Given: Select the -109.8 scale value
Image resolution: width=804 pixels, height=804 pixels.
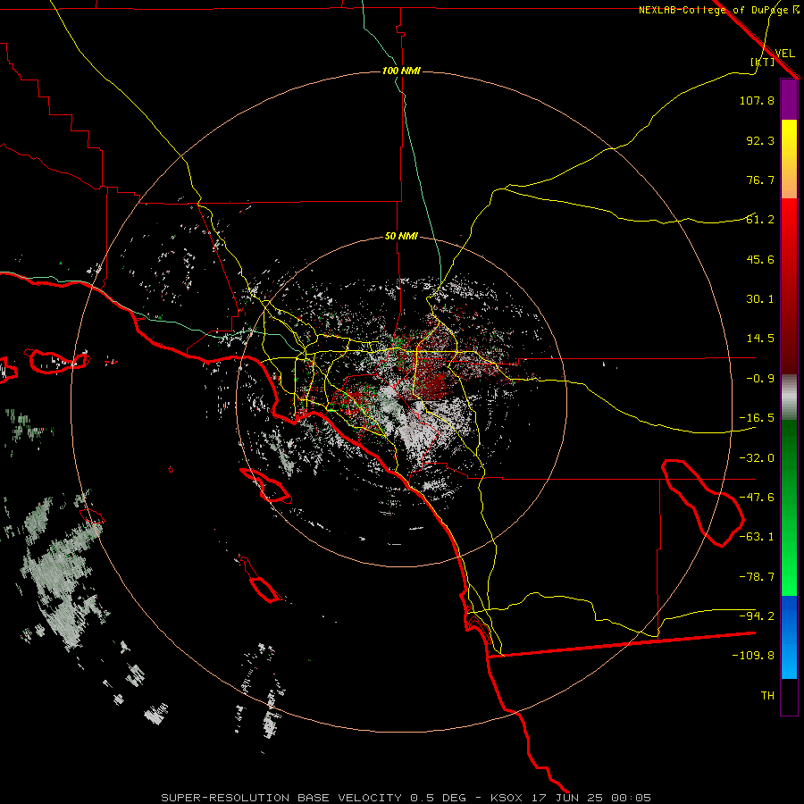Looking at the screenshot, I should [x=753, y=656].
